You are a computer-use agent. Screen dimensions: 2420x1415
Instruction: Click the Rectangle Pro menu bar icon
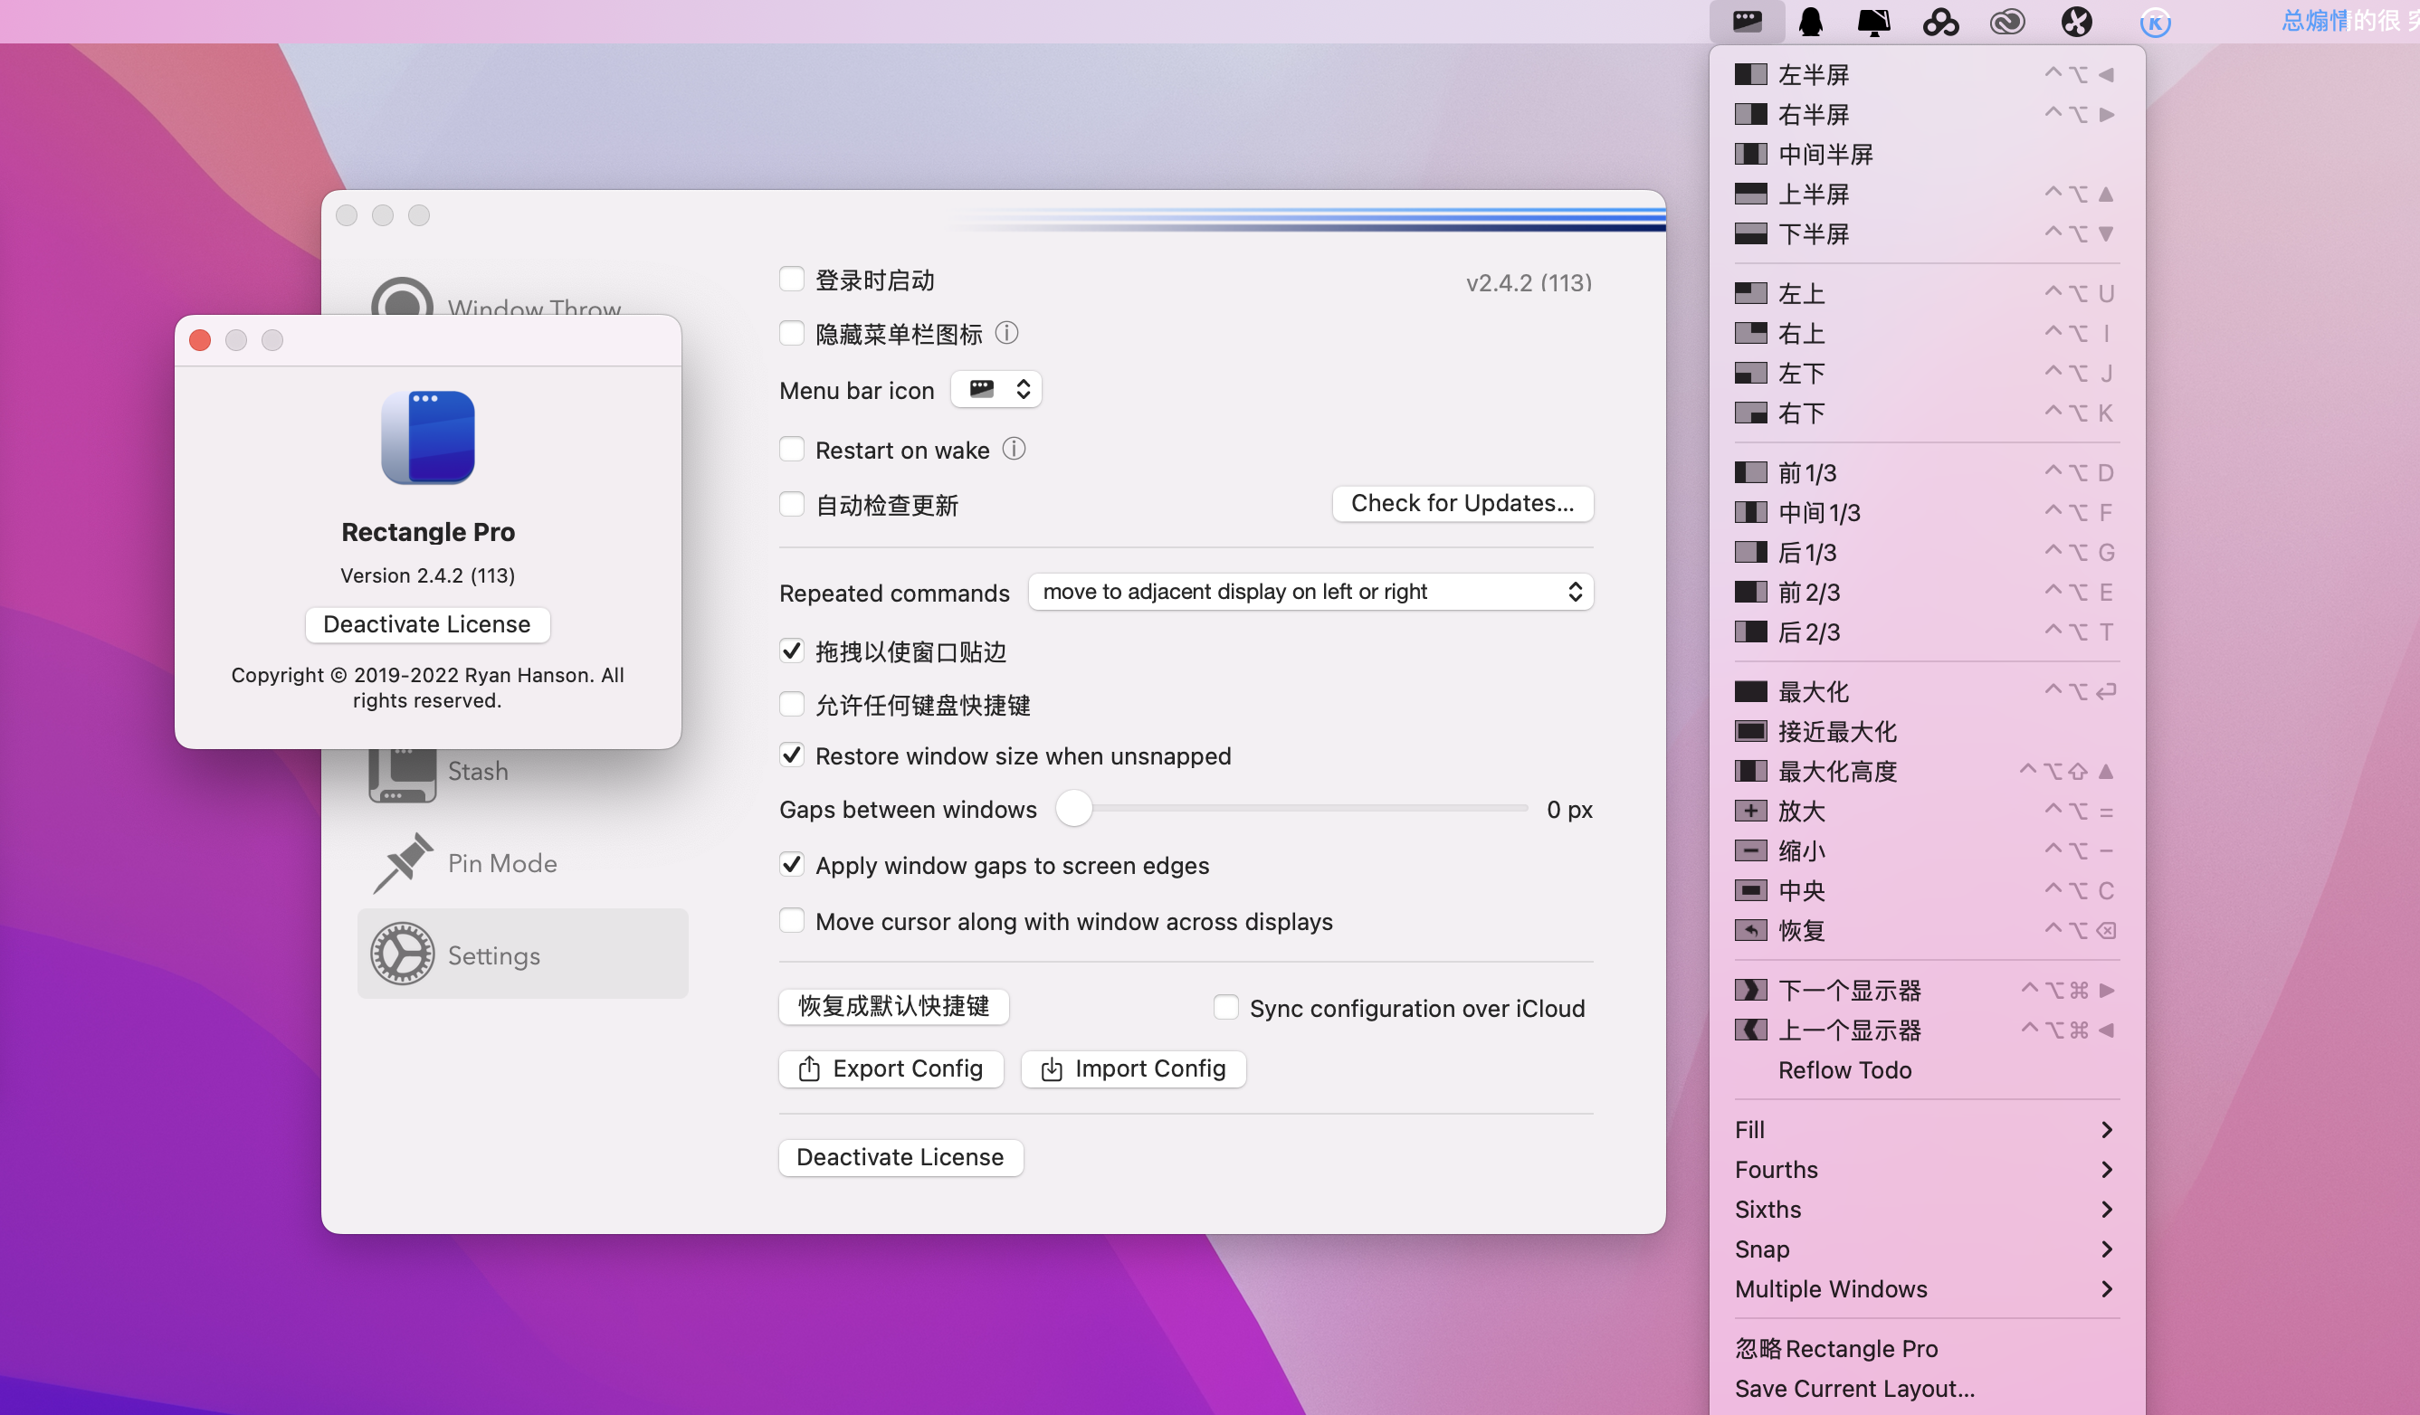(1747, 21)
